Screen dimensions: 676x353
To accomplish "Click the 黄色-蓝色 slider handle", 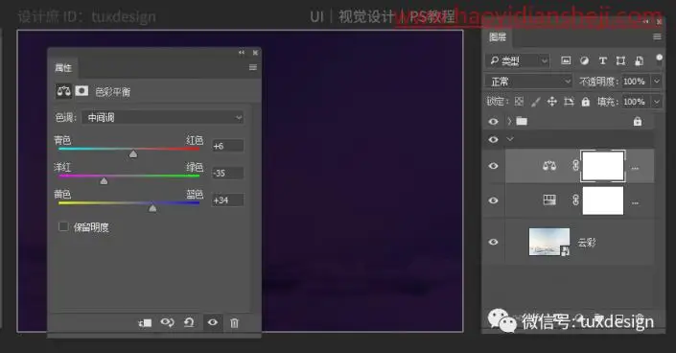I will click(x=152, y=208).
